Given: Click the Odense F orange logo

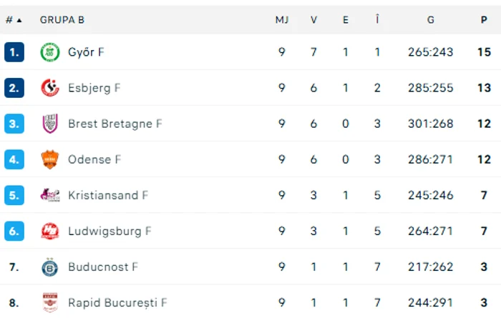Looking at the screenshot, I should (50, 159).
